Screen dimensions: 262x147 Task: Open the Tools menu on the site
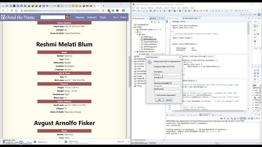[103, 17]
